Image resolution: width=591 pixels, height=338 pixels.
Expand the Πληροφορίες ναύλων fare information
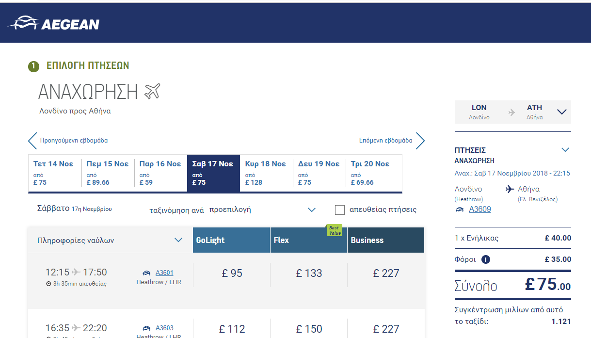click(x=178, y=240)
